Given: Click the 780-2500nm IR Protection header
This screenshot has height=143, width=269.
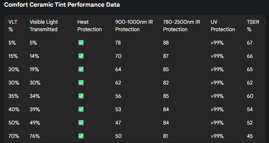Looking at the screenshot, I should point(181,26).
